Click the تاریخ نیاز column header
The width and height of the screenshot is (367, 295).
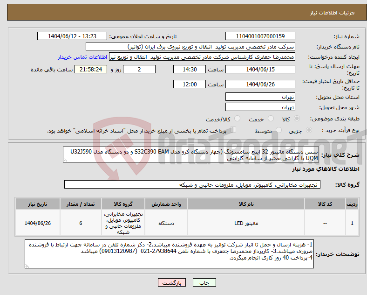pos(38,204)
